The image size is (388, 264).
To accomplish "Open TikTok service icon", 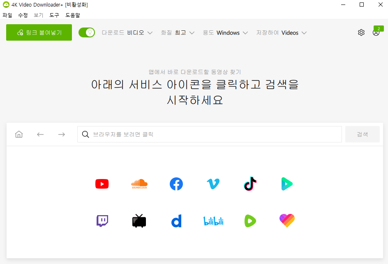I will point(250,184).
